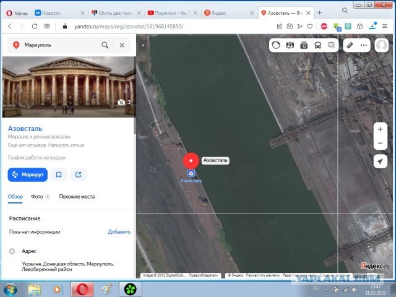Click the red Азовсталь map pin
The height and width of the screenshot is (297, 396).
tap(191, 161)
